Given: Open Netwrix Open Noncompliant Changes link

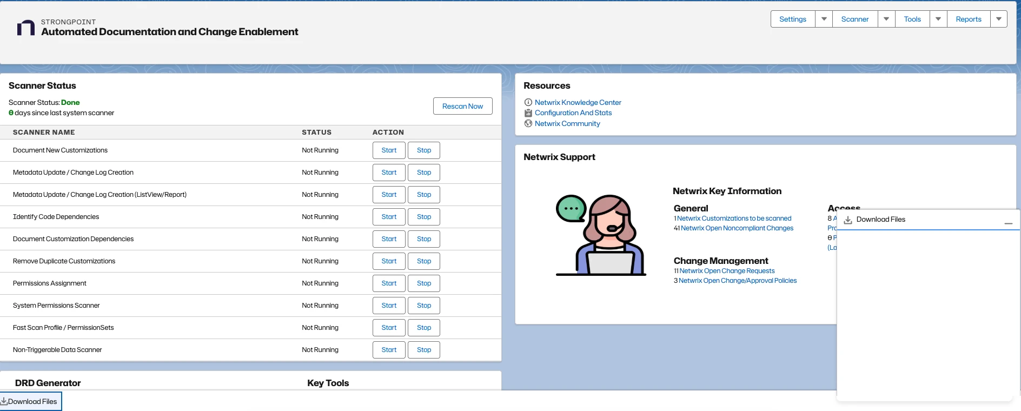Looking at the screenshot, I should [x=737, y=228].
